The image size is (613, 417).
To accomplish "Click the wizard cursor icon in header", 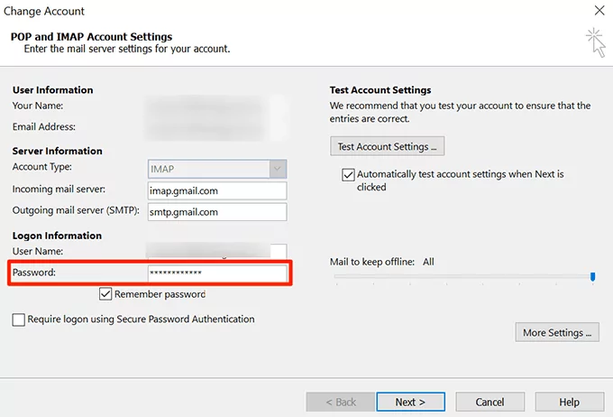I will click(x=594, y=42).
